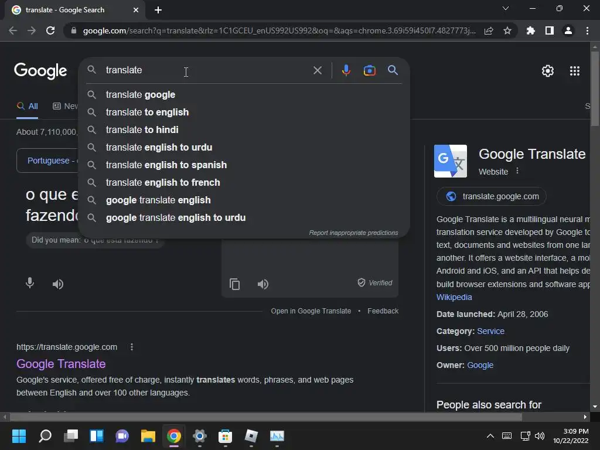600x450 pixels.
Task: Click Open in Google Translate link
Action: (311, 311)
